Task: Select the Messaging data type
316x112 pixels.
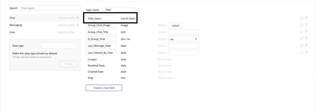Action: coord(44,25)
